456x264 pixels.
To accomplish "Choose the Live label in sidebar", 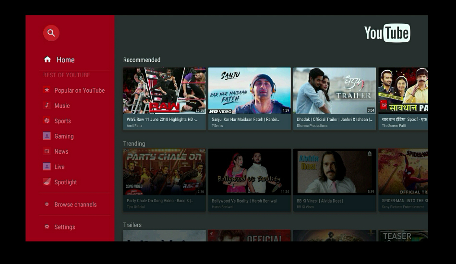I will coord(60,167).
